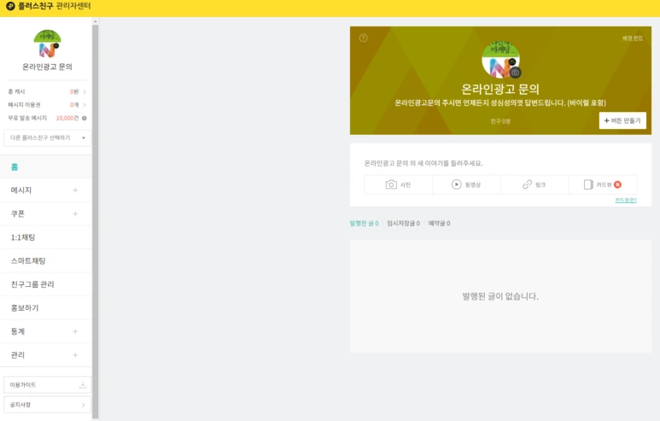Select the 동영상 video play icon
This screenshot has height=421, width=660.
tap(456, 184)
